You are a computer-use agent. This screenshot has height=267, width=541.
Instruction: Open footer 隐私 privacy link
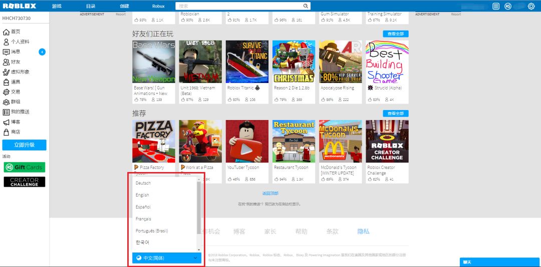pyautogui.click(x=363, y=231)
